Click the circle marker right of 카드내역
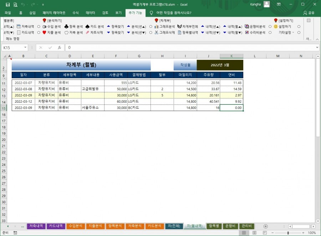This screenshot has height=236, width=321. pyautogui.click(x=39, y=32)
